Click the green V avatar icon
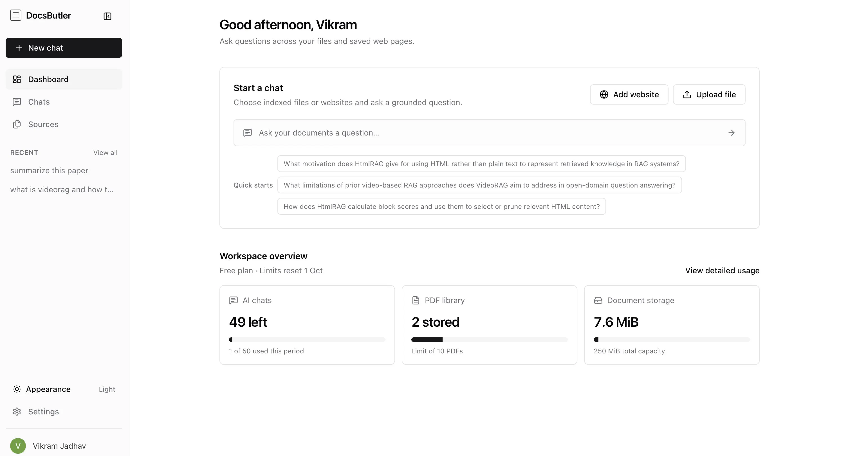This screenshot has width=848, height=456. 18,446
